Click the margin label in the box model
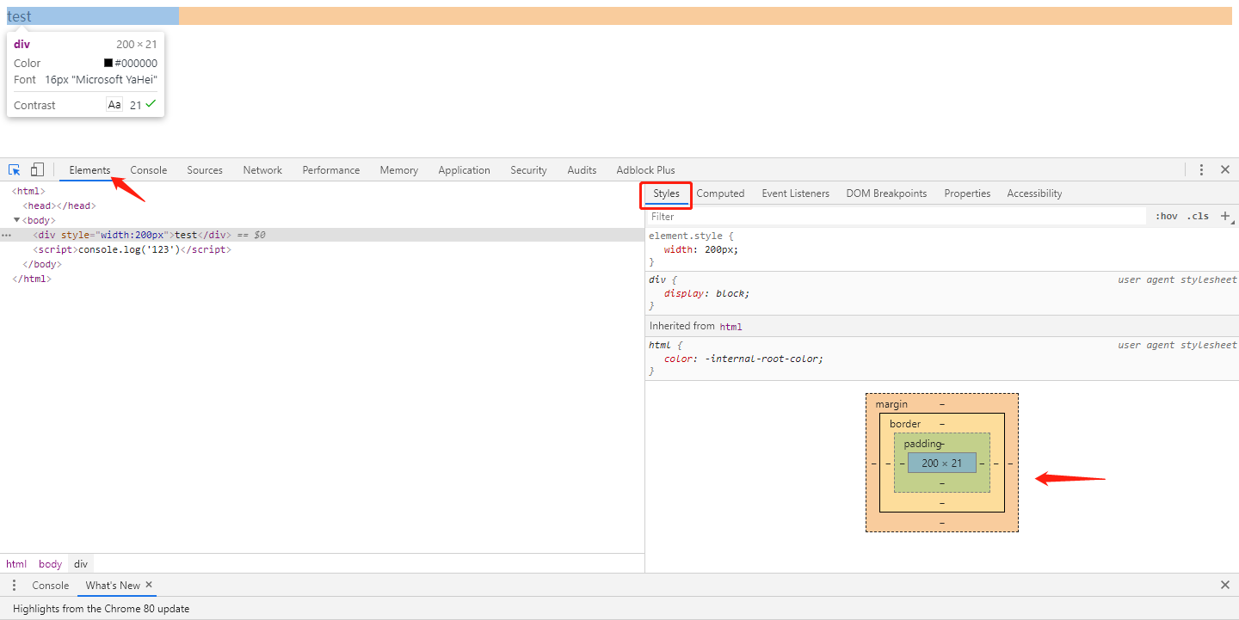The width and height of the screenshot is (1239, 620). click(x=891, y=404)
